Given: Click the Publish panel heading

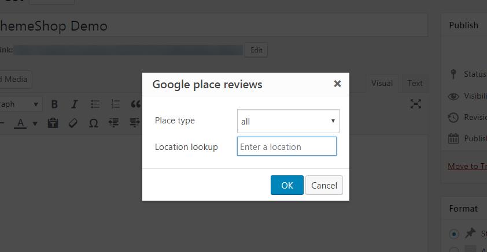Looking at the screenshot, I should tap(464, 25).
